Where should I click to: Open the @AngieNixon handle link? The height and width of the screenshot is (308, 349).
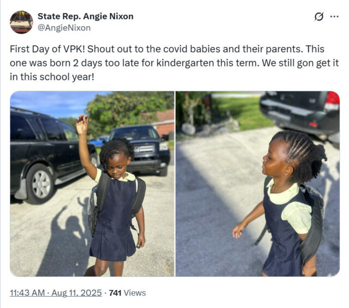64,28
